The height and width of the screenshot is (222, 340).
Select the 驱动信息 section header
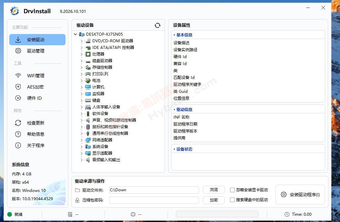point(248,109)
